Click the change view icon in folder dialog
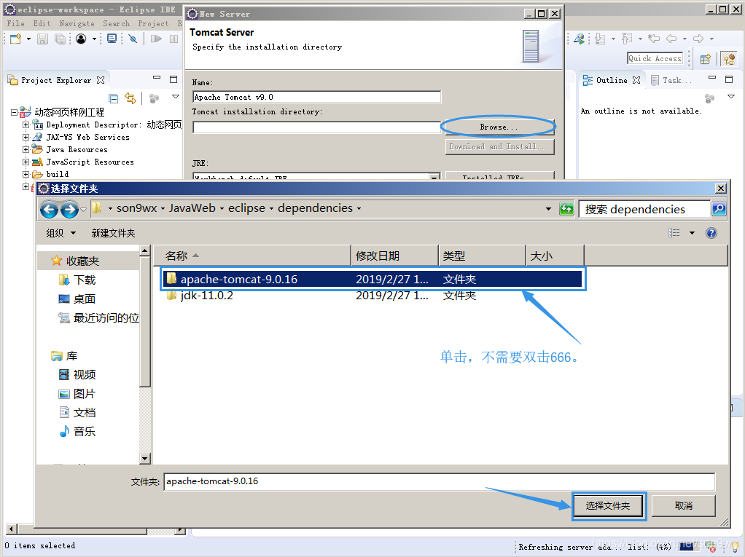The height and width of the screenshot is (557, 745). (674, 233)
